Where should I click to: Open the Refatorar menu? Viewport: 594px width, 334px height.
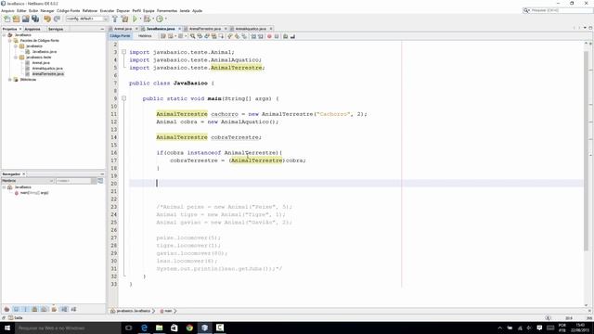tap(90, 10)
